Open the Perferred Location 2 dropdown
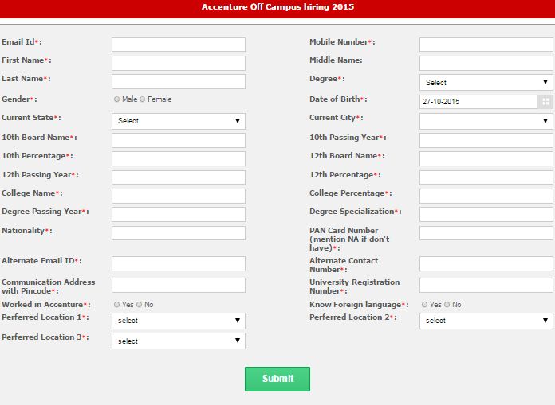Viewport: 555px width, 405px height. pyautogui.click(x=486, y=321)
